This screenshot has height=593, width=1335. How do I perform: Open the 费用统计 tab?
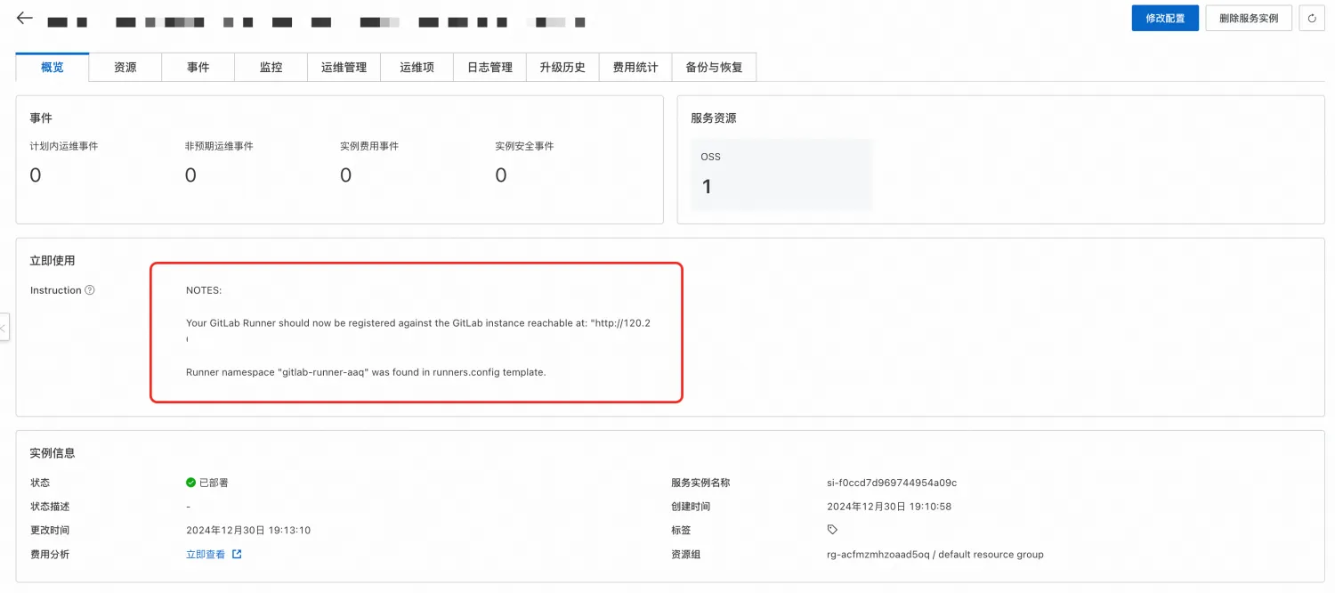pos(635,67)
